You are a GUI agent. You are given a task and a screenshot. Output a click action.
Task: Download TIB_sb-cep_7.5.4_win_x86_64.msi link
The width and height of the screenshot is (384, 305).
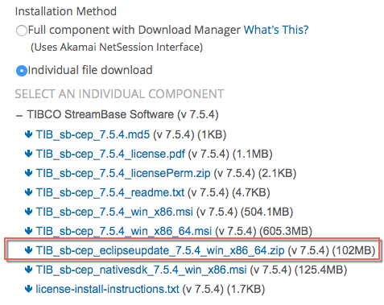(124, 231)
